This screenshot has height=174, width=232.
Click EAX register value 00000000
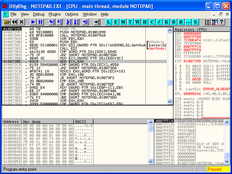[192, 34]
